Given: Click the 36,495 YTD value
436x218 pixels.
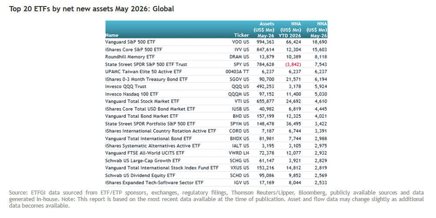Looking at the screenshot, I should tap(293, 124).
